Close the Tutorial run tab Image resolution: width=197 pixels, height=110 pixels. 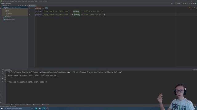(11, 70)
